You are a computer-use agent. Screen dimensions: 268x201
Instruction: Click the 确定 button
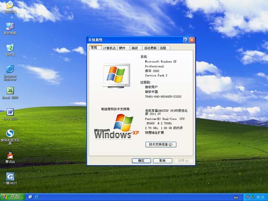coord(141,161)
